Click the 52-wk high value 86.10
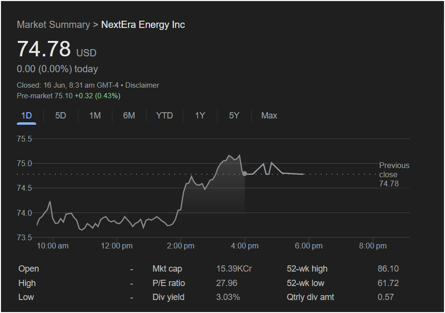445x313 pixels. pyautogui.click(x=388, y=269)
